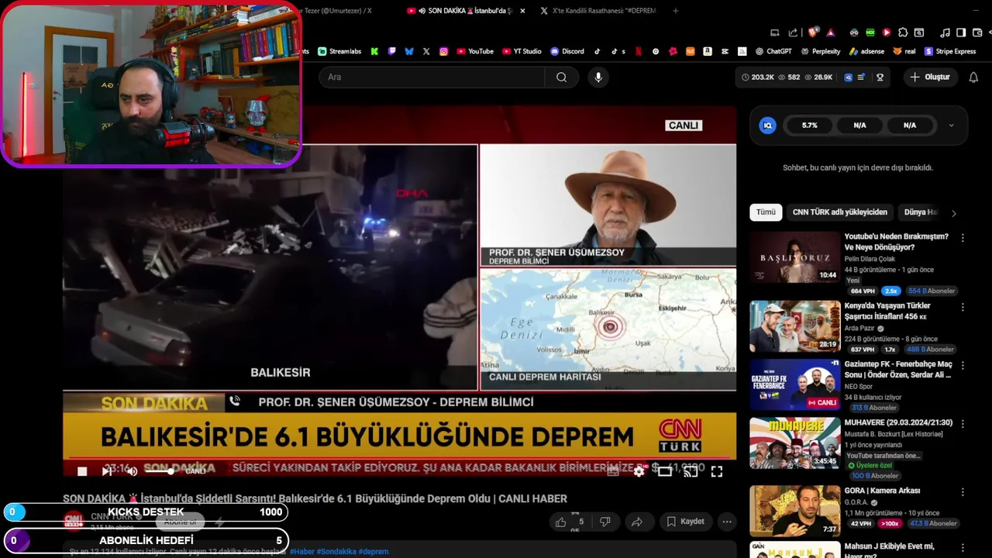Open YouTube notifications bell
This screenshot has width=992, height=558.
[x=973, y=77]
